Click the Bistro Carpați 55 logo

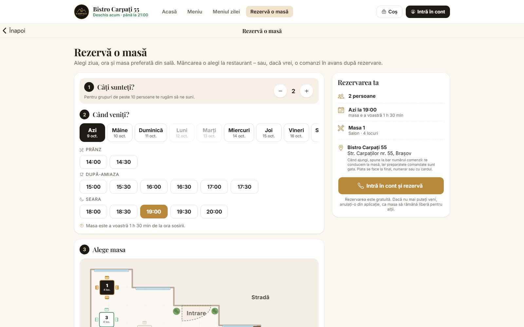click(x=82, y=12)
